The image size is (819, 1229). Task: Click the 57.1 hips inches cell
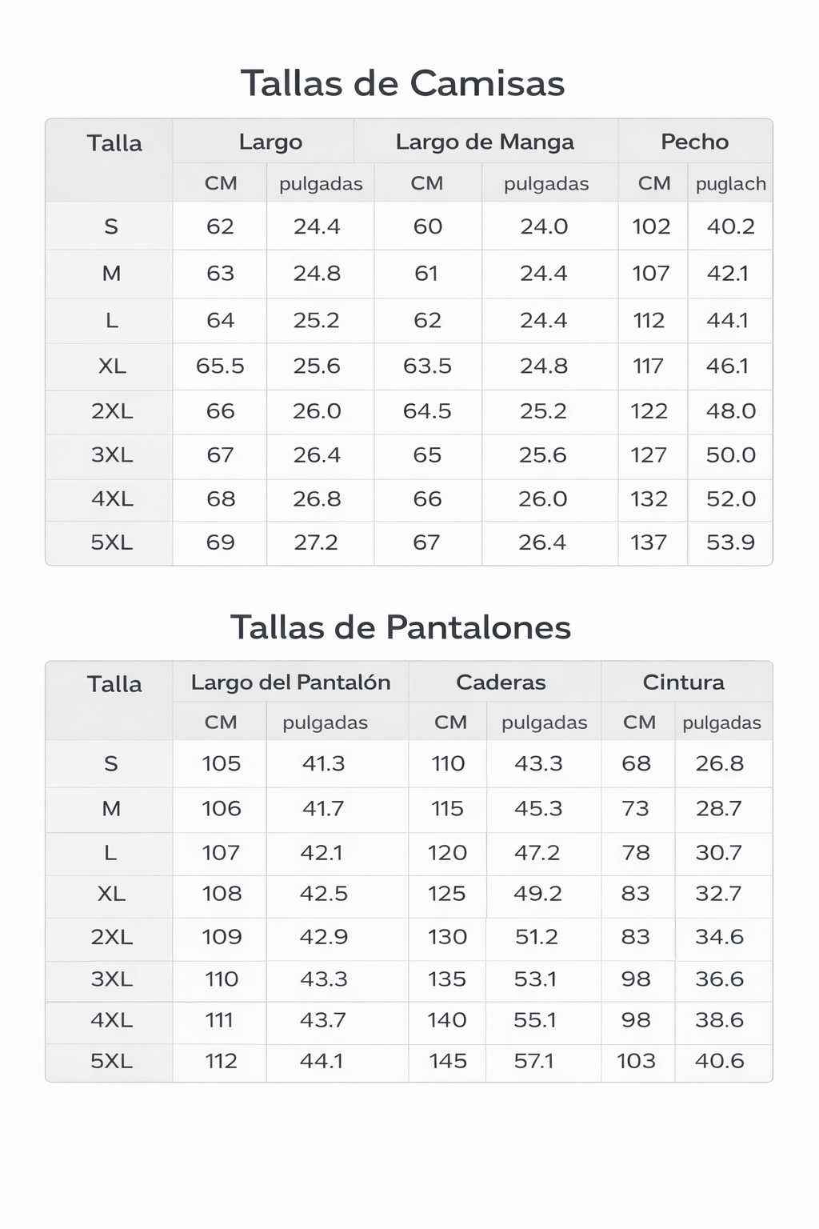[x=534, y=1061]
